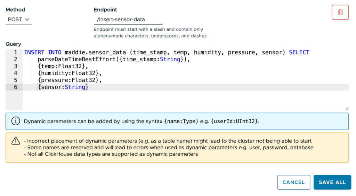Click the chevron arrow beside POST
356x196 pixels.
(27, 20)
